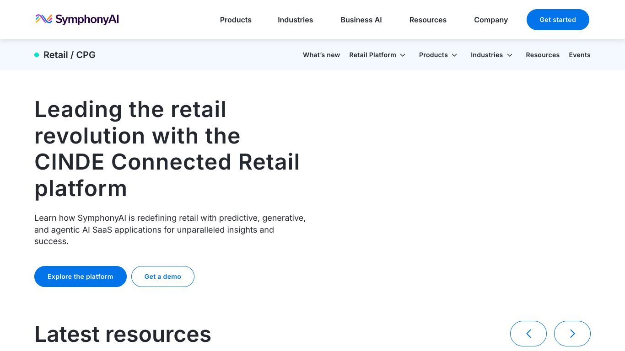Click Explore the platform button
The width and height of the screenshot is (625, 351).
[x=81, y=277]
